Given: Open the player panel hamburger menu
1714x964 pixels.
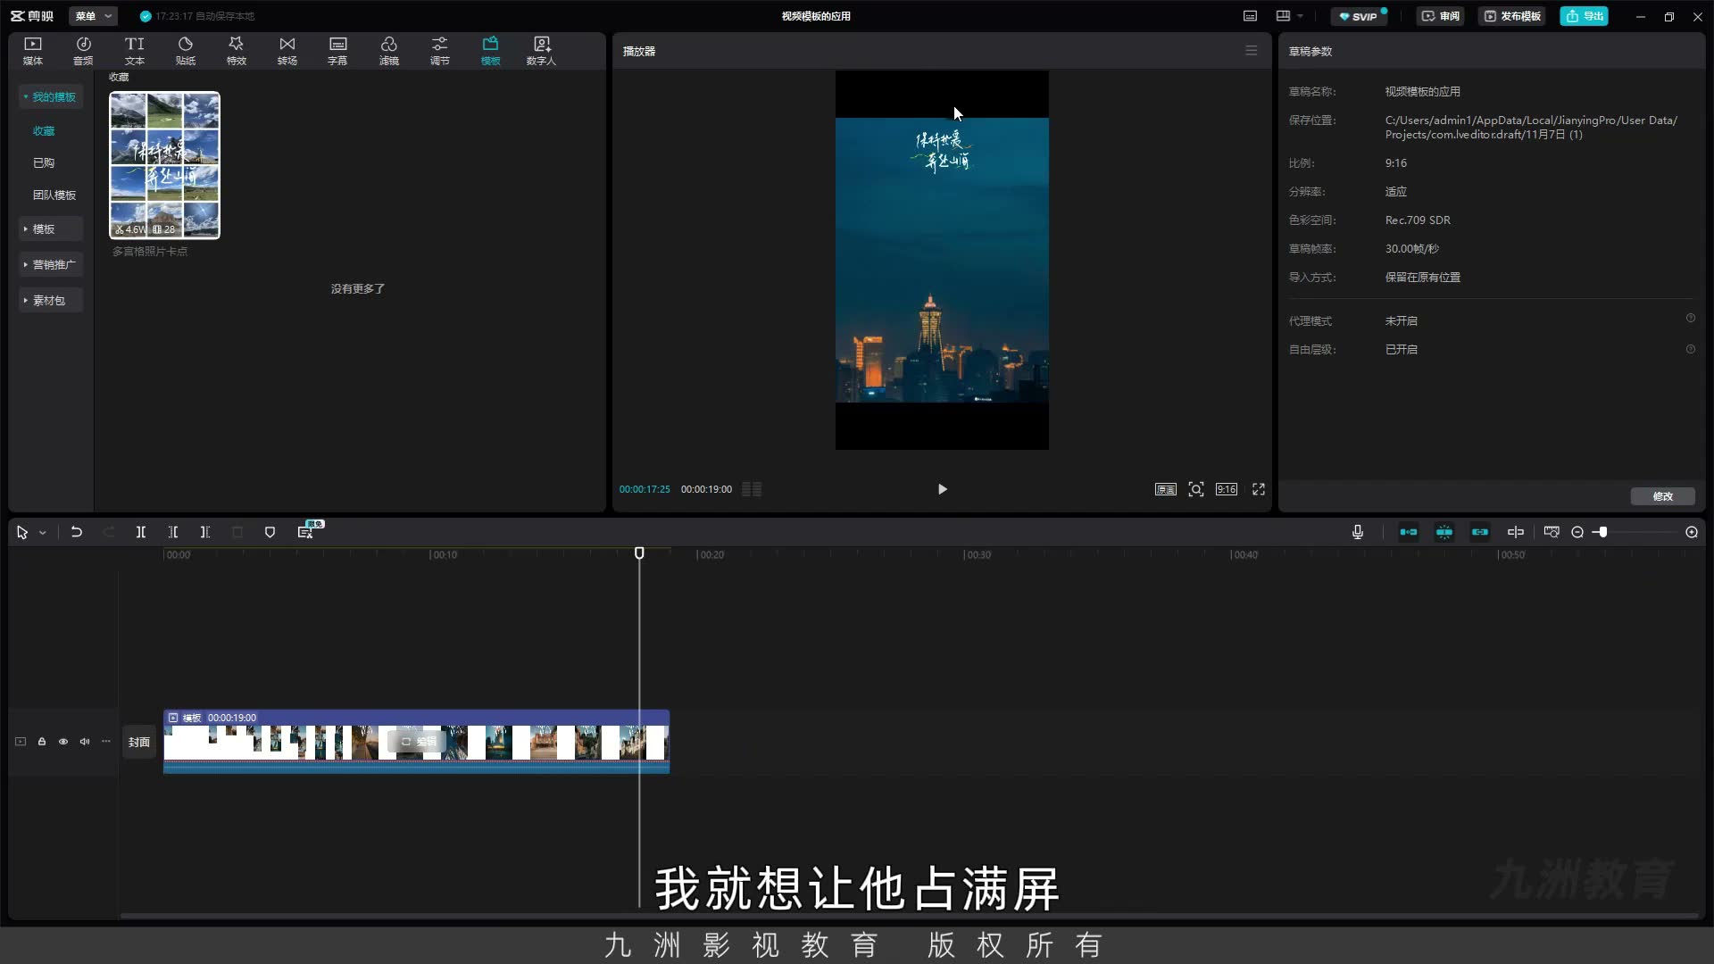Looking at the screenshot, I should 1252,51.
